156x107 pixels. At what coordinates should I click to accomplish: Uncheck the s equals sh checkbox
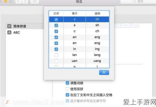56,25
